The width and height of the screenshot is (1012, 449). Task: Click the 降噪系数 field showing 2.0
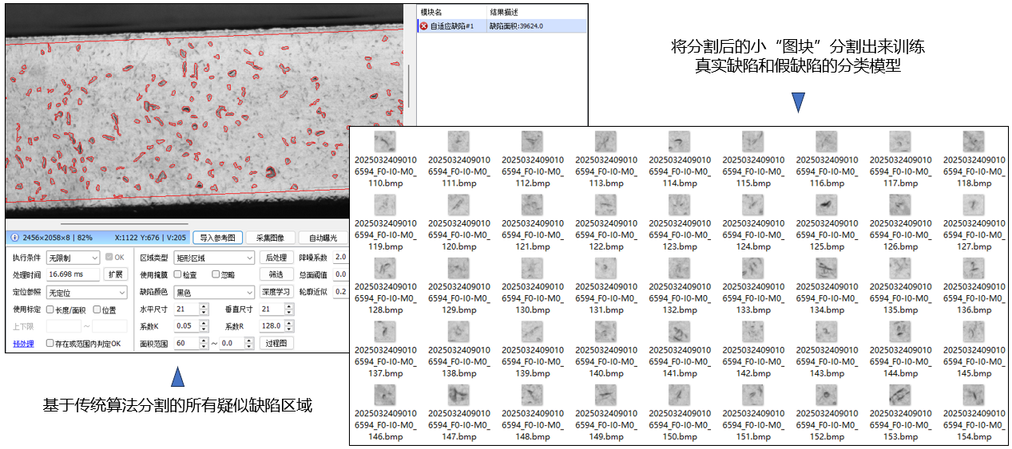coord(340,258)
